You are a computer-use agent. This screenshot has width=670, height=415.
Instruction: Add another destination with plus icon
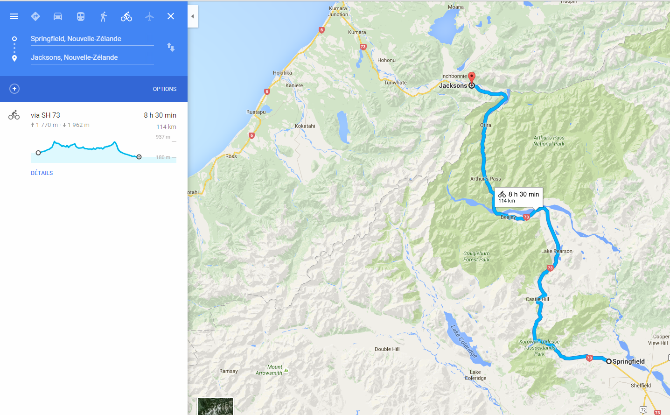coord(14,89)
